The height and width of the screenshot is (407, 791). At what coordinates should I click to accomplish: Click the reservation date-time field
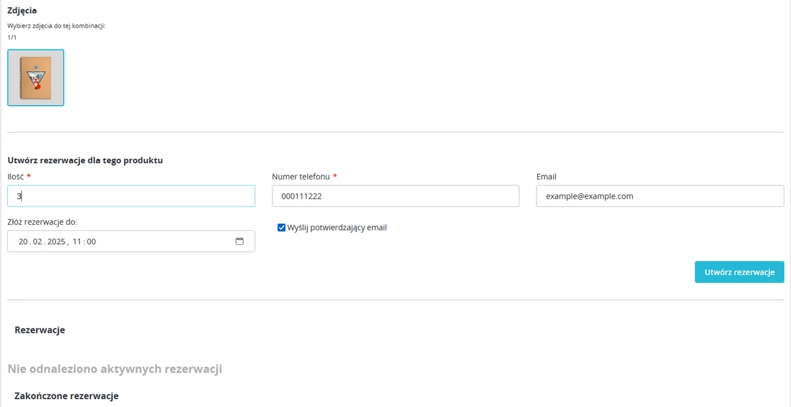(131, 241)
